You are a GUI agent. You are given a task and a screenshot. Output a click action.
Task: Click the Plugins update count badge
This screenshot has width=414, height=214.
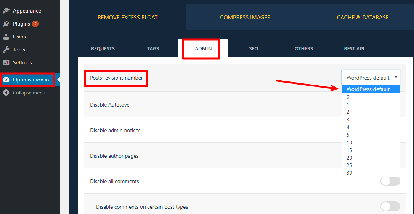(x=35, y=24)
